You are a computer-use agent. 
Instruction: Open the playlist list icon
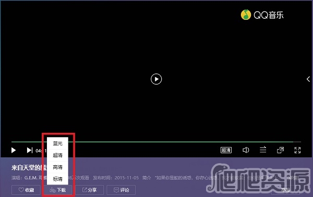[263, 150]
